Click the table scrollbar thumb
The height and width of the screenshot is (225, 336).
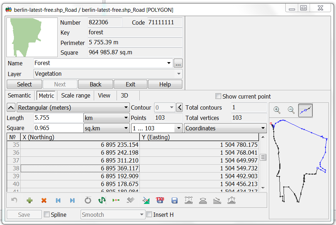(x=263, y=157)
